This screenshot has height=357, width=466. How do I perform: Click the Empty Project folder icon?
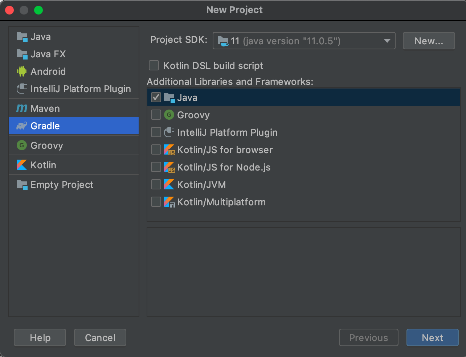22,185
